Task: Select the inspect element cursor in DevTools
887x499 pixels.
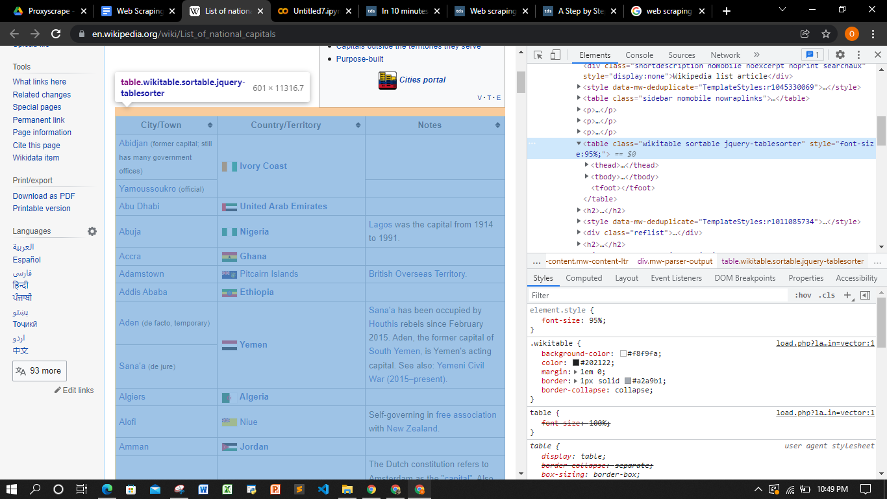Action: (537, 55)
